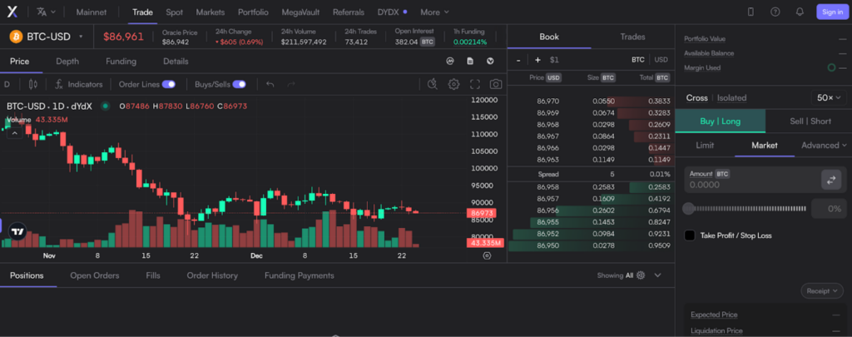Check Take Profit / Stop Loss checkbox
This screenshot has height=337, width=852.
690,235
